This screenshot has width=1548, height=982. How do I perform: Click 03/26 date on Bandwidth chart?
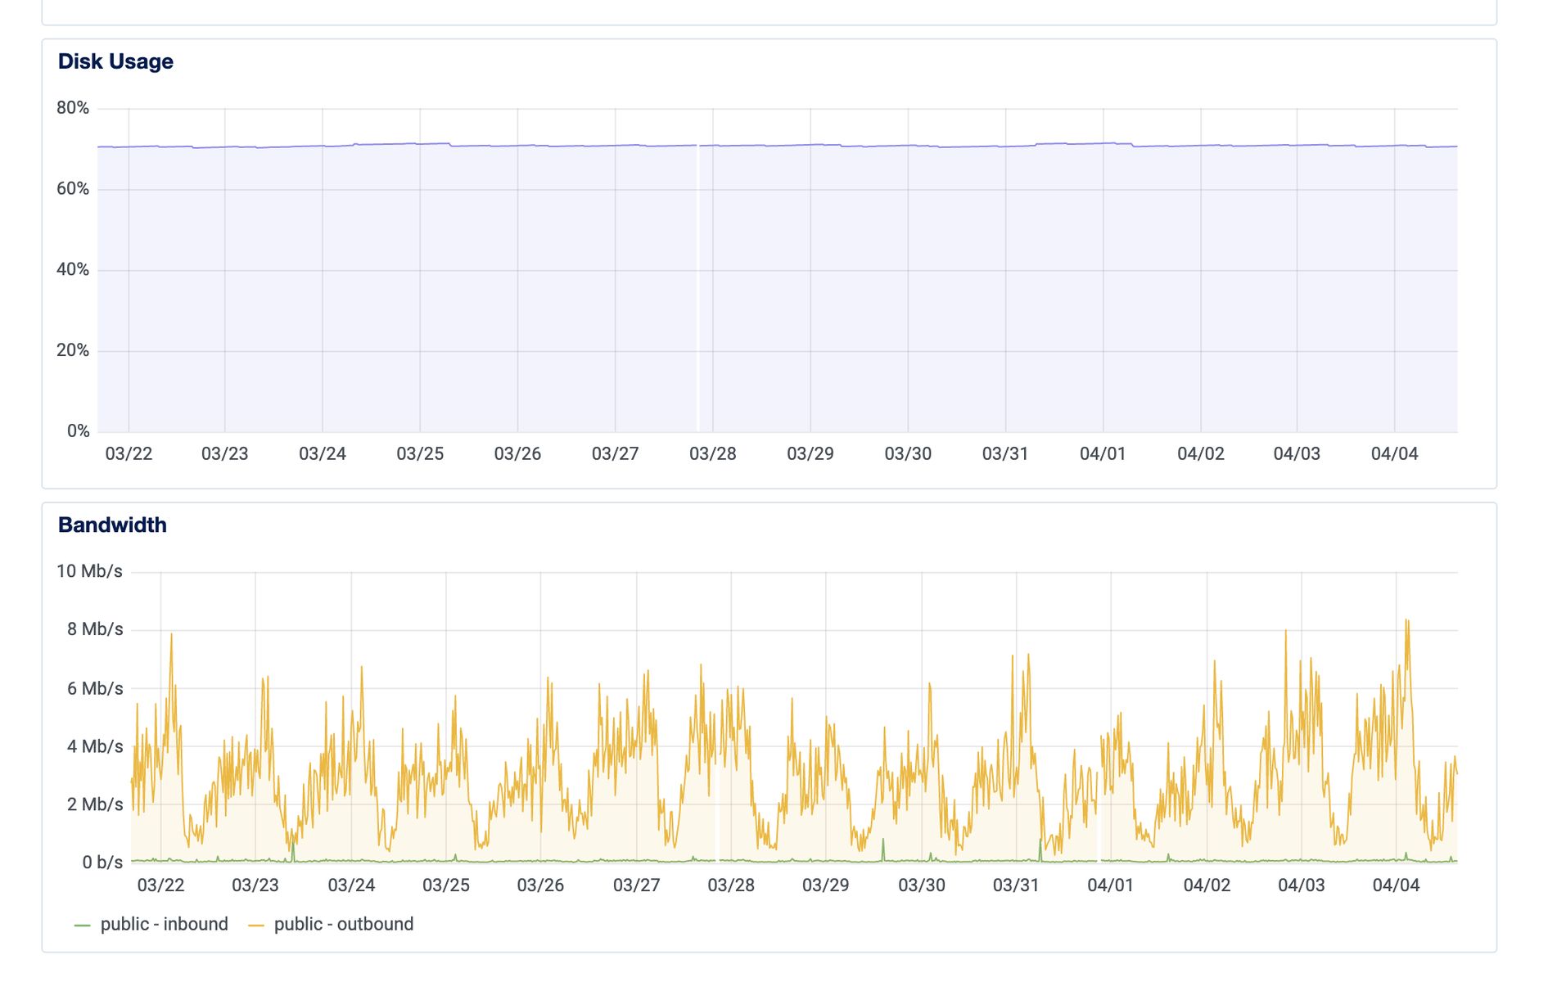point(540,885)
